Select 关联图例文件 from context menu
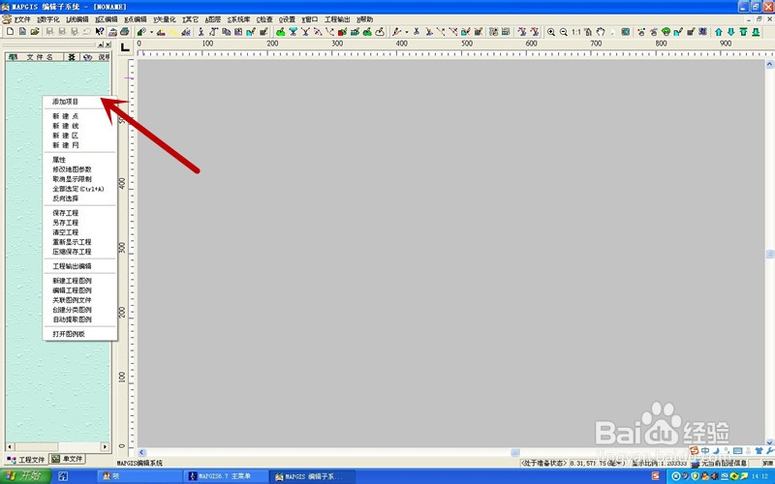Image resolution: width=775 pixels, height=484 pixels. 80,300
